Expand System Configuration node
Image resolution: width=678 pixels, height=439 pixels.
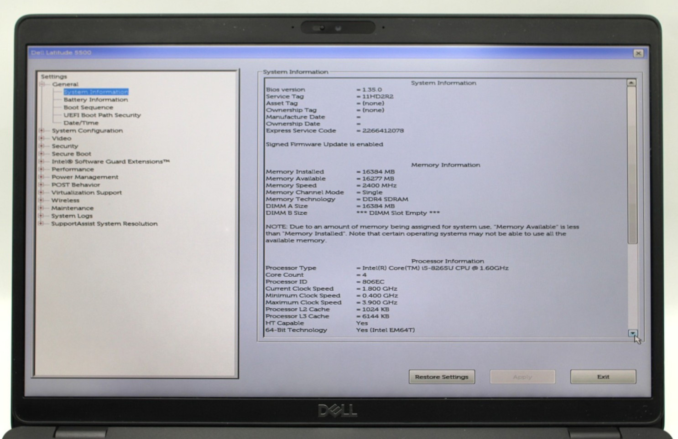click(x=42, y=131)
